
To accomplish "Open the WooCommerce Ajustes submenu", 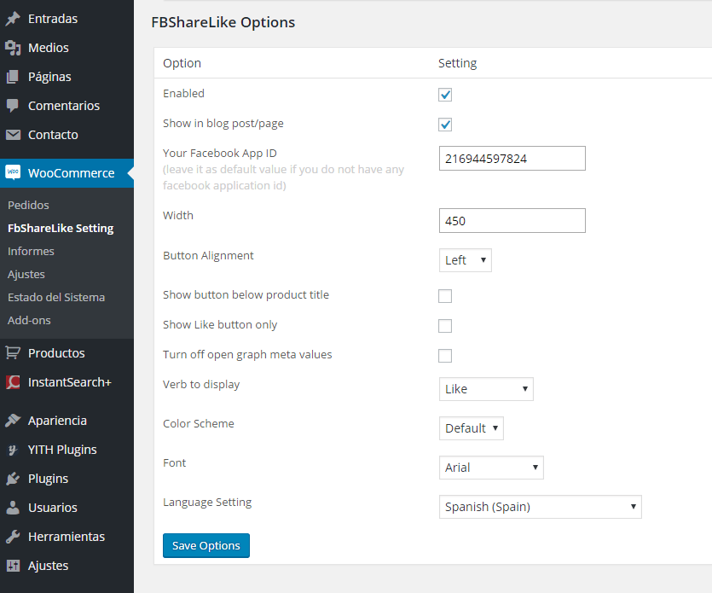I will point(26,275).
